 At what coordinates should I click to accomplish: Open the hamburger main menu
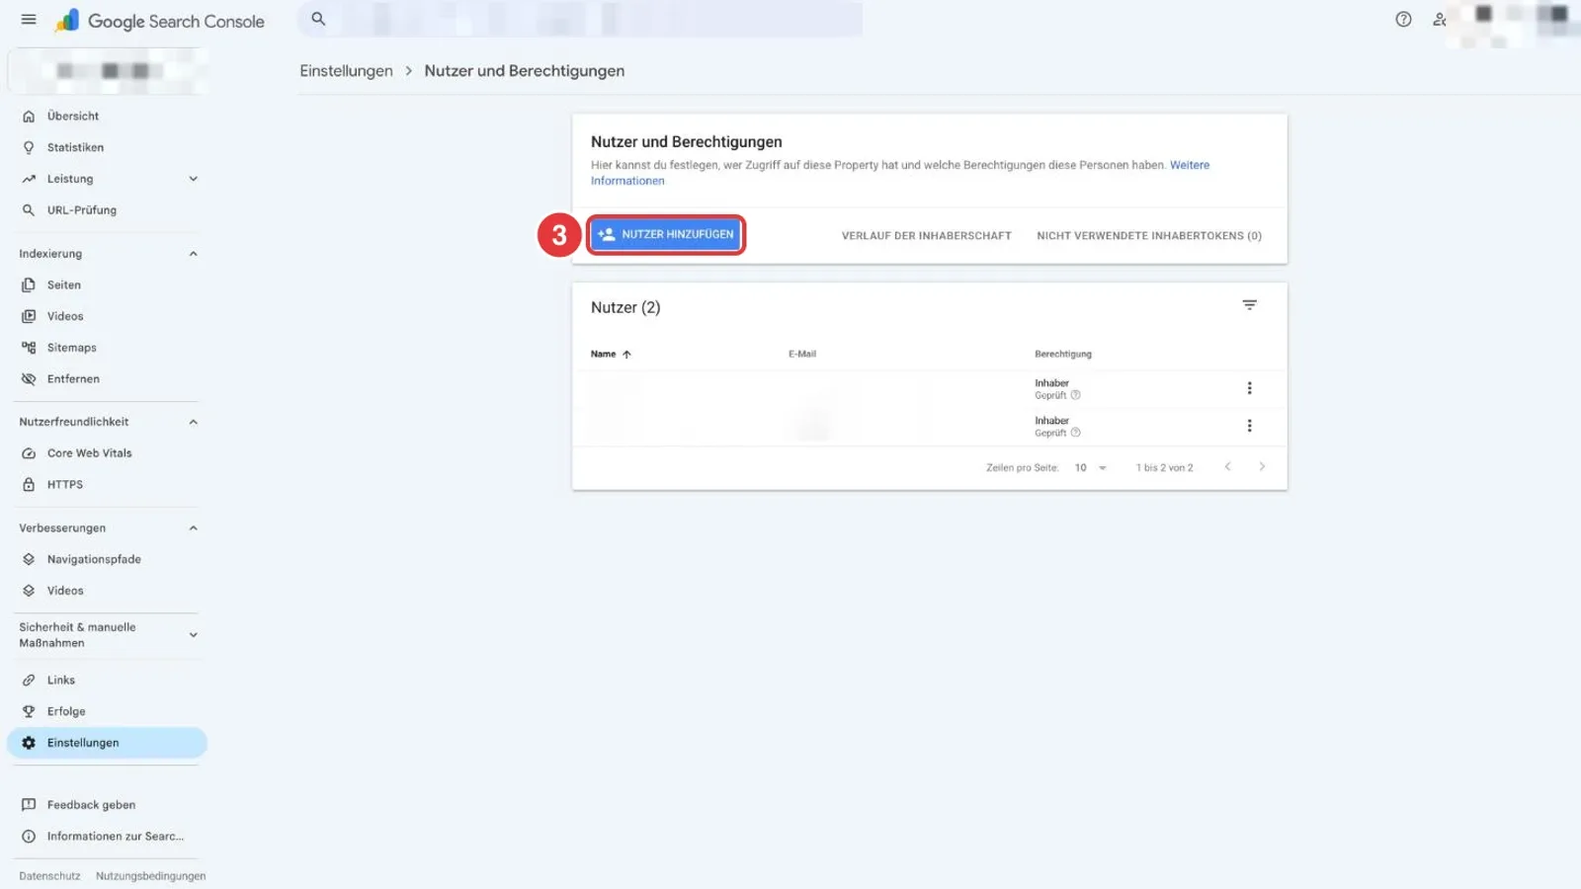[x=29, y=20]
